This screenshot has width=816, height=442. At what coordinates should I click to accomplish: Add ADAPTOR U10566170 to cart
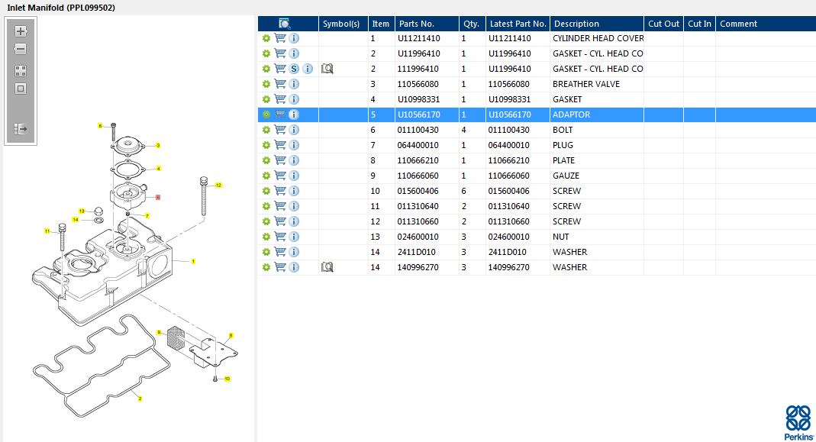tap(280, 115)
